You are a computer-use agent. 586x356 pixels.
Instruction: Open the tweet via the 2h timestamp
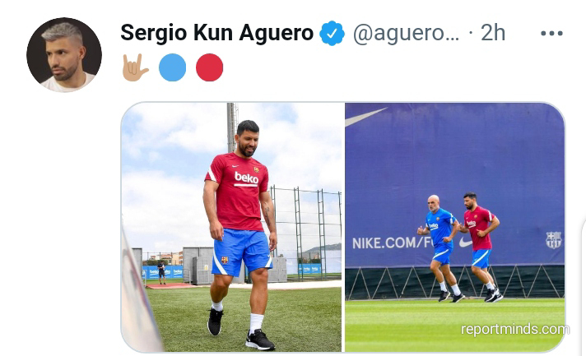(493, 33)
